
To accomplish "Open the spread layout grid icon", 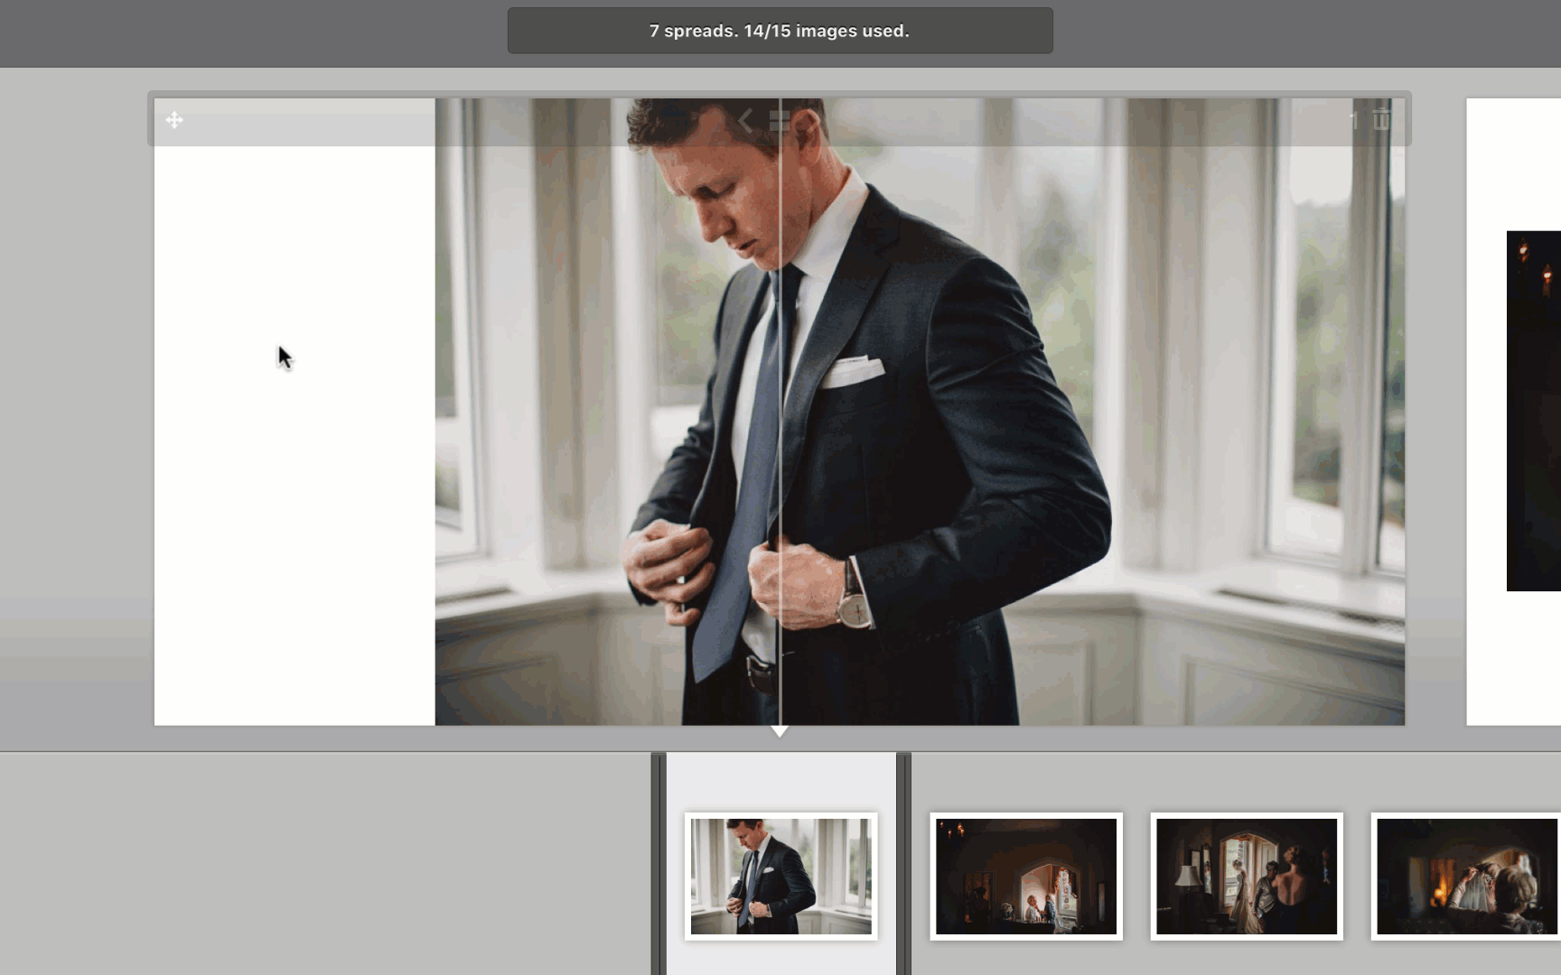I will pyautogui.click(x=780, y=120).
